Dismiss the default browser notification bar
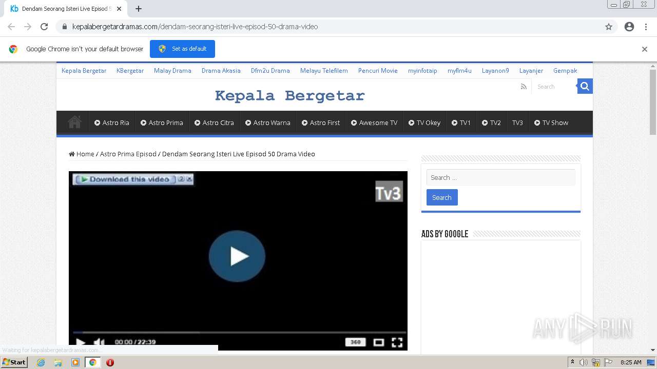The height and width of the screenshot is (369, 657). pos(645,49)
